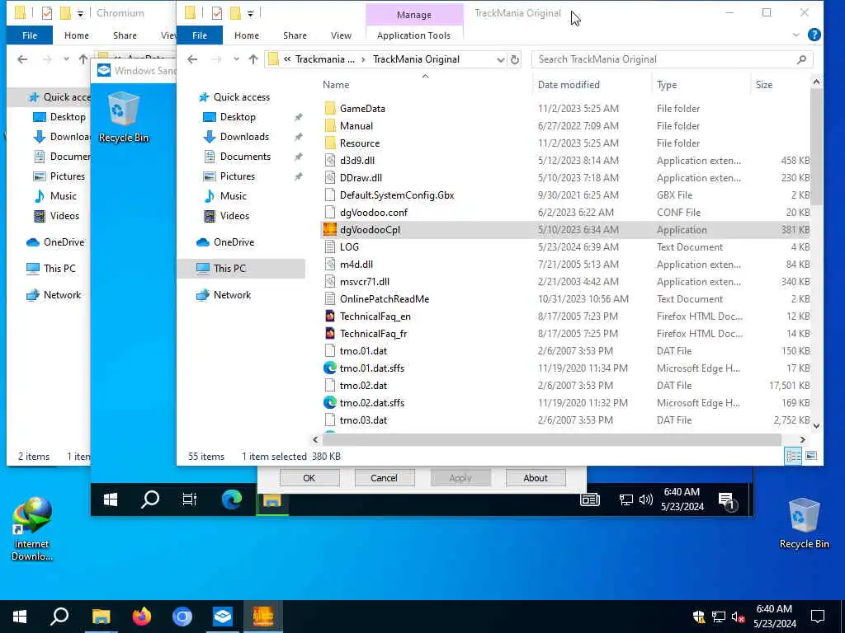
Task: Open the GameData folder
Action: click(x=362, y=108)
